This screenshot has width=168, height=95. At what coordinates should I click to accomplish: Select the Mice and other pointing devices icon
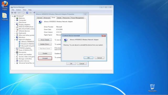(17, 35)
